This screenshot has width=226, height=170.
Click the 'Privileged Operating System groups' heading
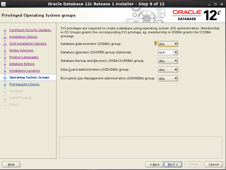coord(39,15)
